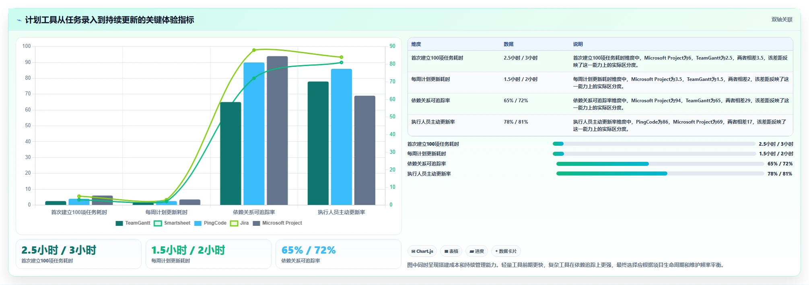Click table cell 78% / 81%

516,122
